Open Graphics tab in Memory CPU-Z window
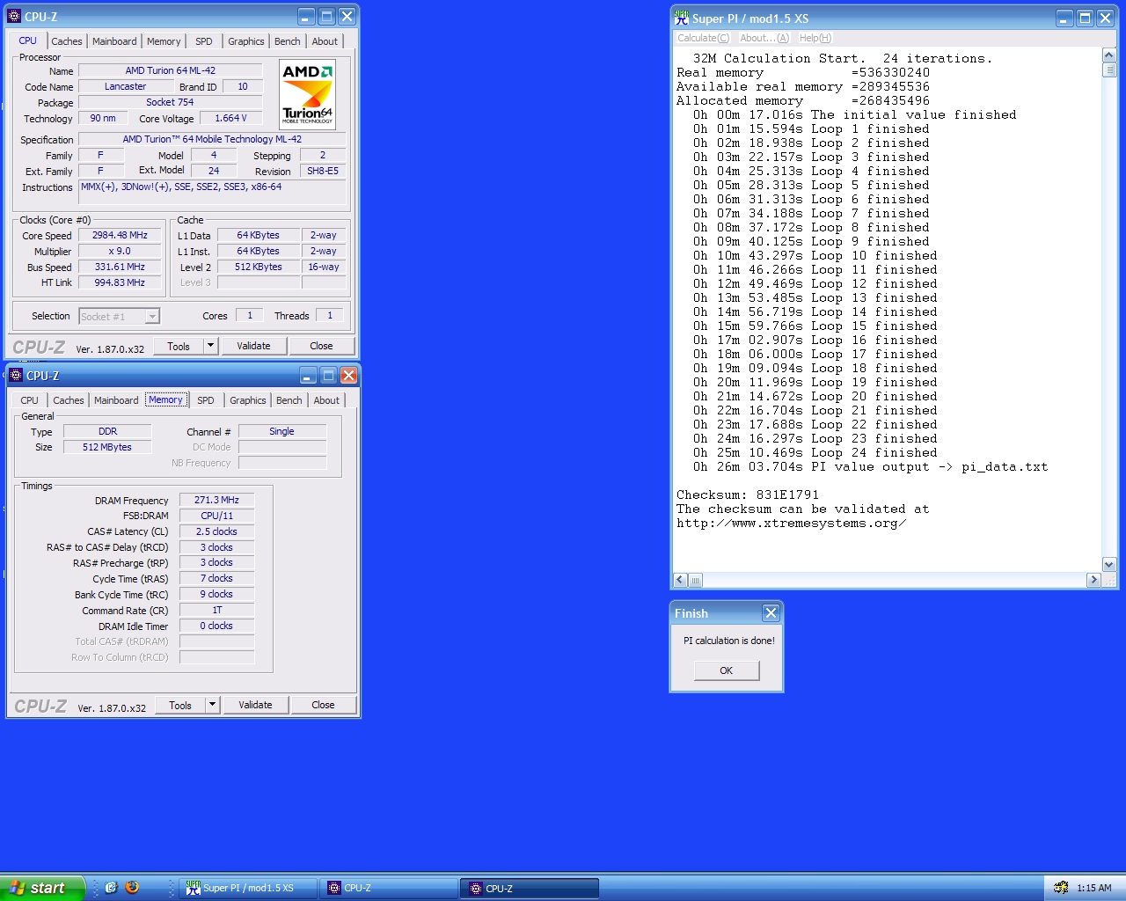Viewport: 1126px width, 901px height. coord(248,400)
